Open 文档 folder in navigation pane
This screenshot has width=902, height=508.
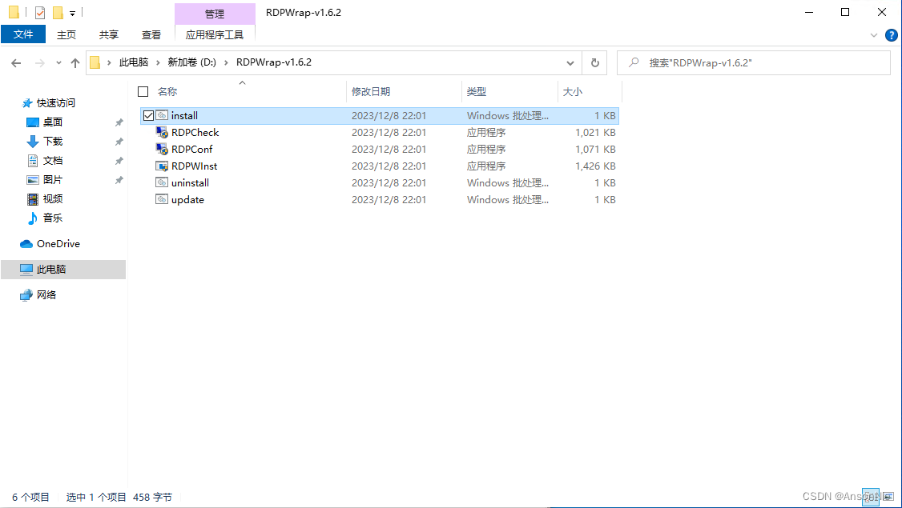point(52,160)
